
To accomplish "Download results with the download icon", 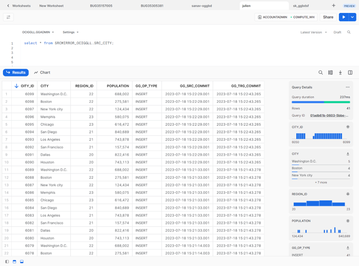I will click(340, 73).
